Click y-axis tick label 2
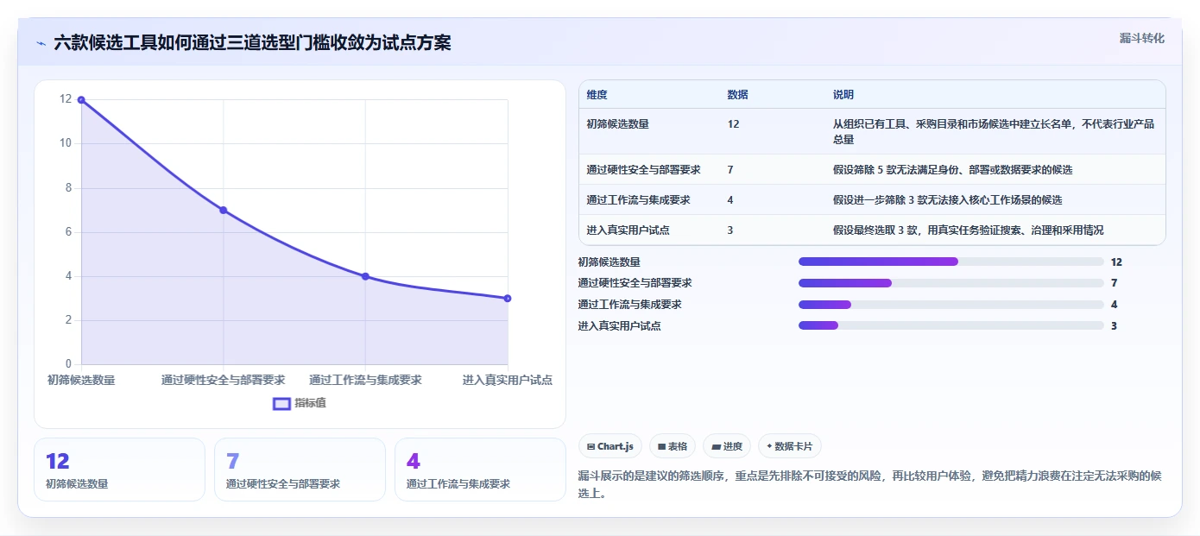 click(x=69, y=320)
